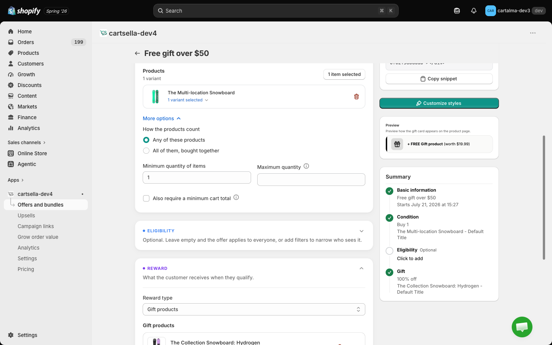Delete The Multi-location Snowboard with trash icon
Screen dimensions: 552x345
356,97
